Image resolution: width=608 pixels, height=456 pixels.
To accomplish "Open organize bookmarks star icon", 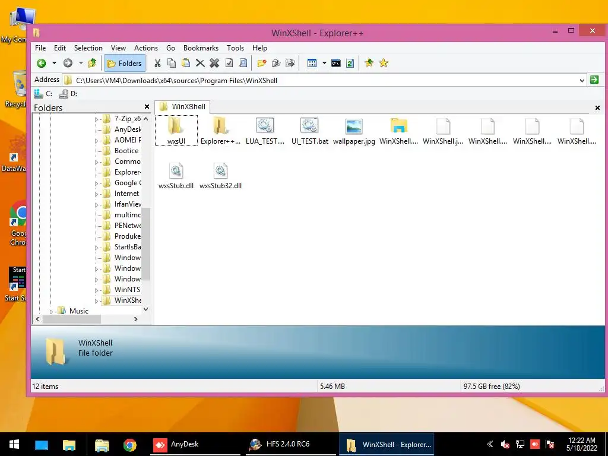I will click(384, 63).
